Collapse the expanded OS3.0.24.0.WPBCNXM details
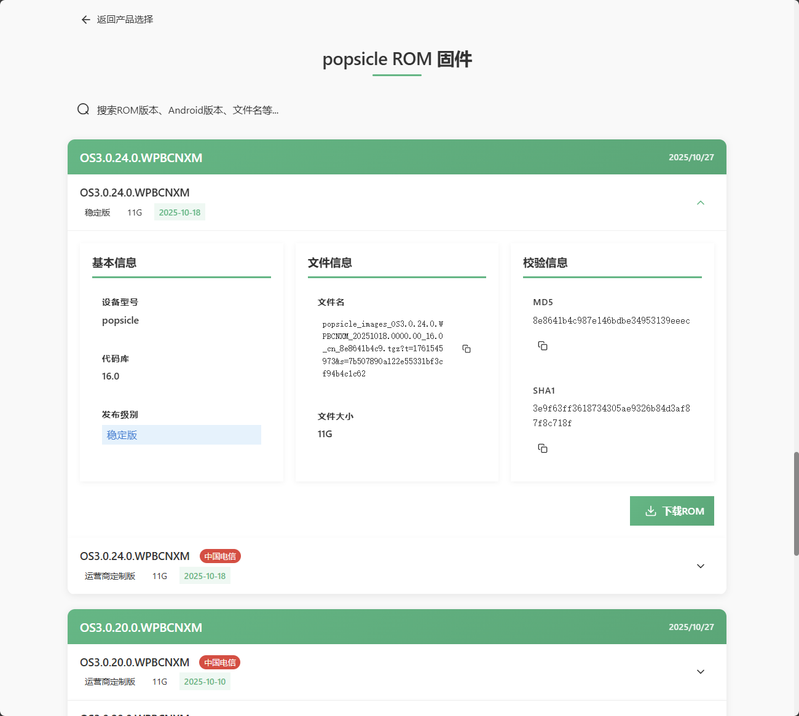The image size is (799, 716). click(700, 203)
